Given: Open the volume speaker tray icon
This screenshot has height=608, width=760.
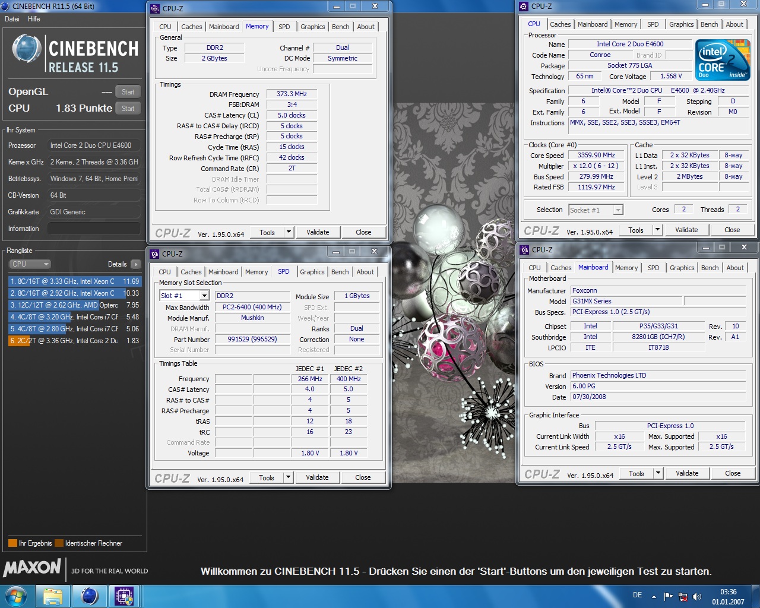Looking at the screenshot, I should pos(697,597).
